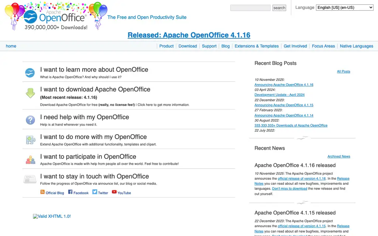Open 'I want to download Apache OpenOffice'
This screenshot has width=378, height=236.
pos(95,89)
